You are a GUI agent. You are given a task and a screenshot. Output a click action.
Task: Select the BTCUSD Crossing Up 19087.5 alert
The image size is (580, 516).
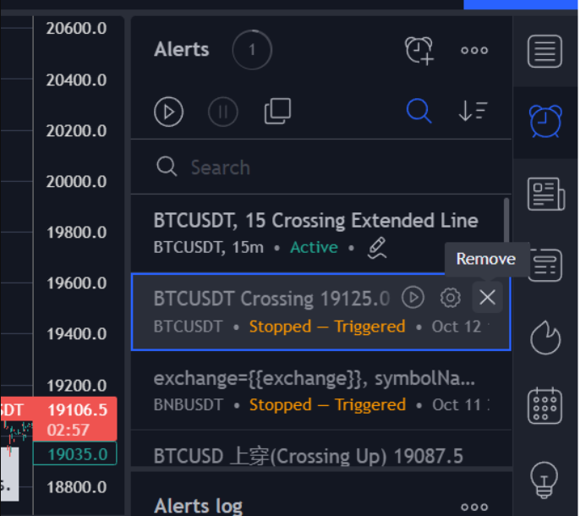tap(309, 457)
